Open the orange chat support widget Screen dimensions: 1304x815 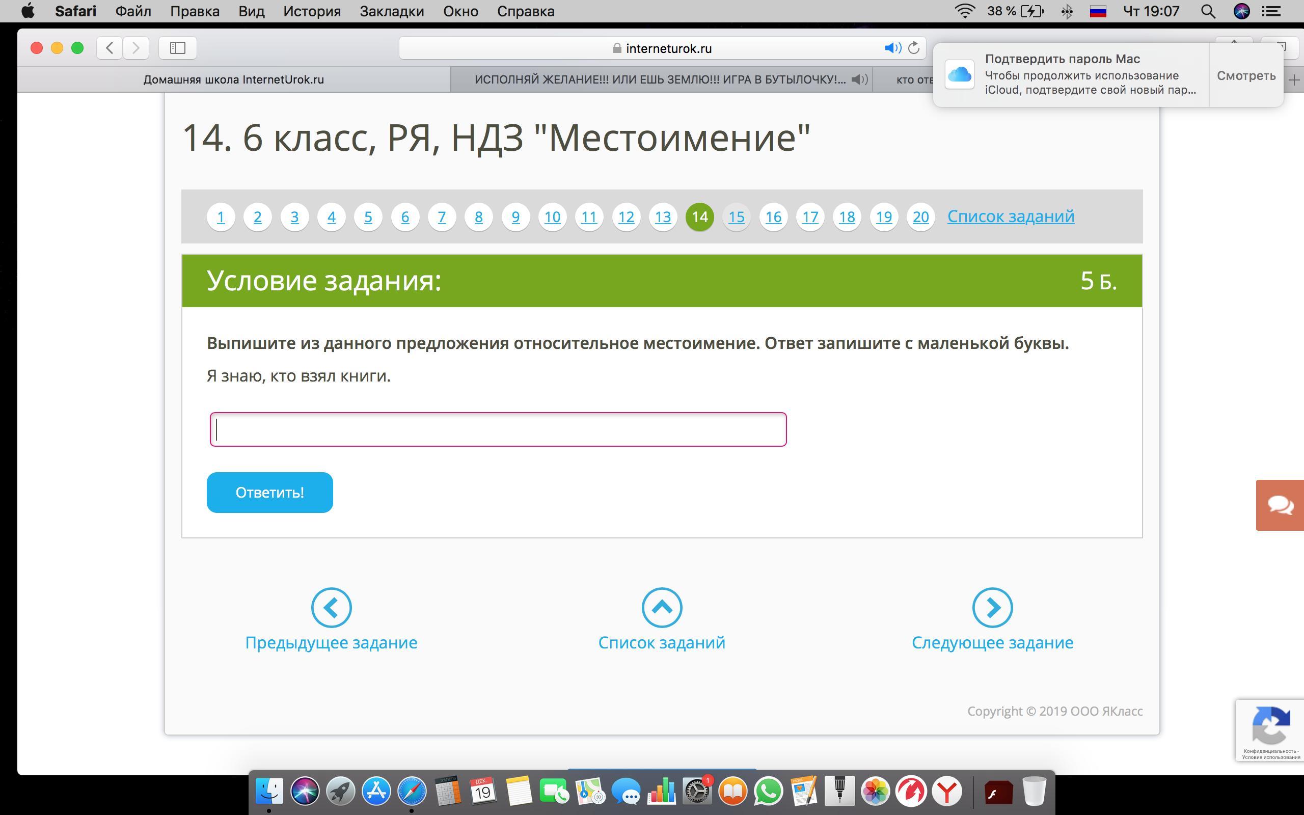tap(1280, 505)
